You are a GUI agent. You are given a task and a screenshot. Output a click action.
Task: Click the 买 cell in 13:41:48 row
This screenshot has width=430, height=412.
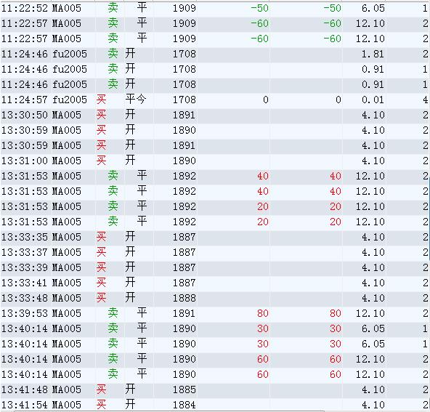[101, 389]
